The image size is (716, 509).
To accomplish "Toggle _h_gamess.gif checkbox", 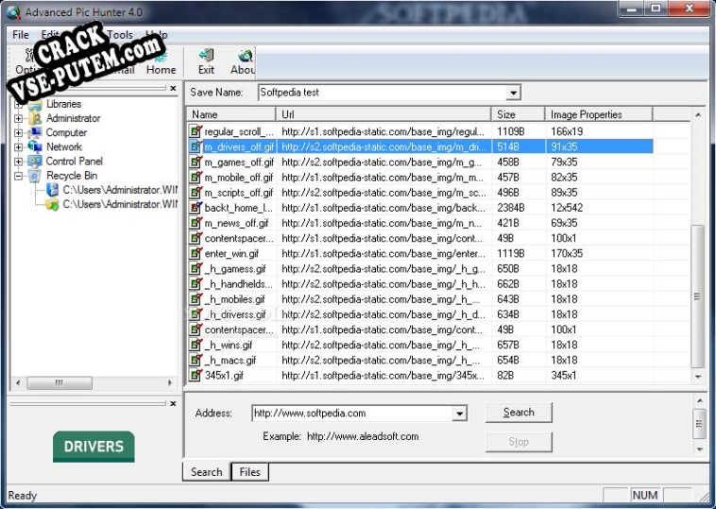I will pos(196,269).
